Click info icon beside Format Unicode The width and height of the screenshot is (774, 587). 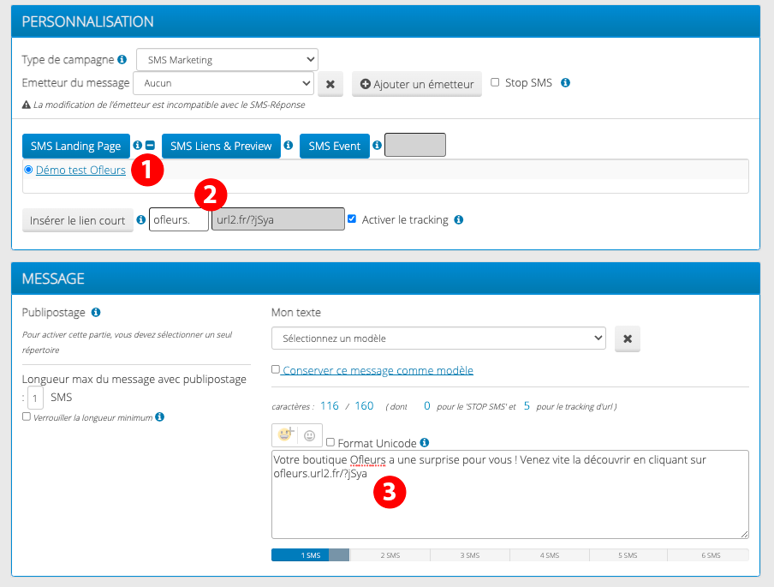[425, 442]
